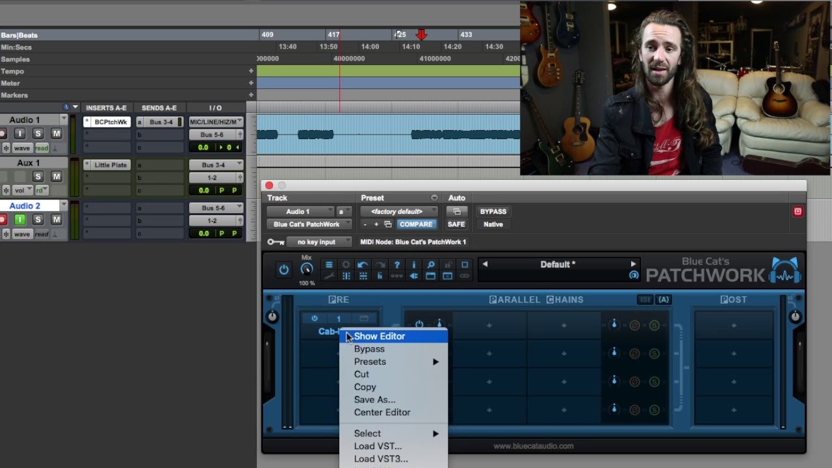Solo the Aux 1 track
This screenshot has height=468, width=832.
pos(38,176)
